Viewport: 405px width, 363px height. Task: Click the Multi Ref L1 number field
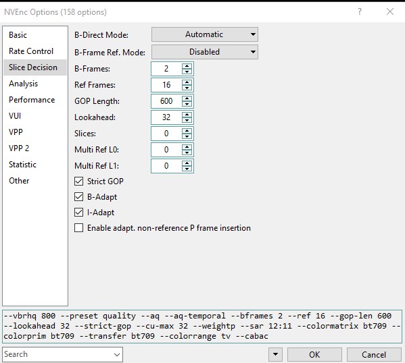(166, 166)
